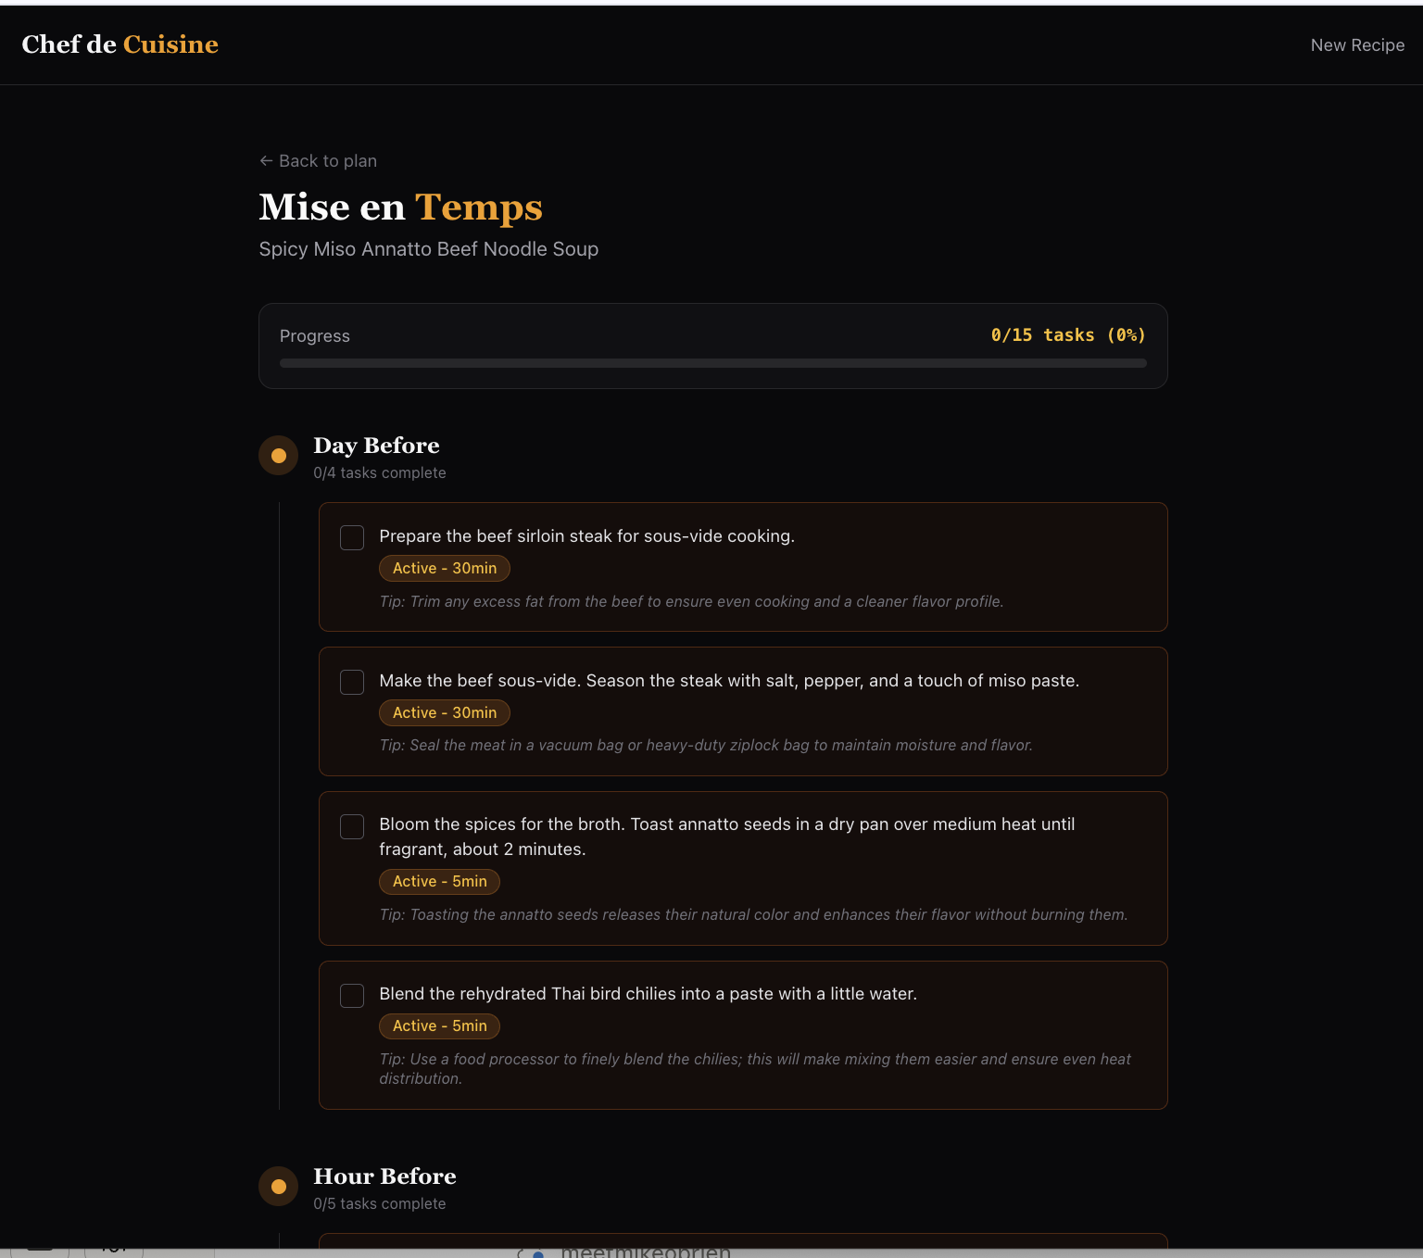This screenshot has height=1258, width=1423.
Task: Click the Hour Before timeline marker dot
Action: [x=278, y=1187]
